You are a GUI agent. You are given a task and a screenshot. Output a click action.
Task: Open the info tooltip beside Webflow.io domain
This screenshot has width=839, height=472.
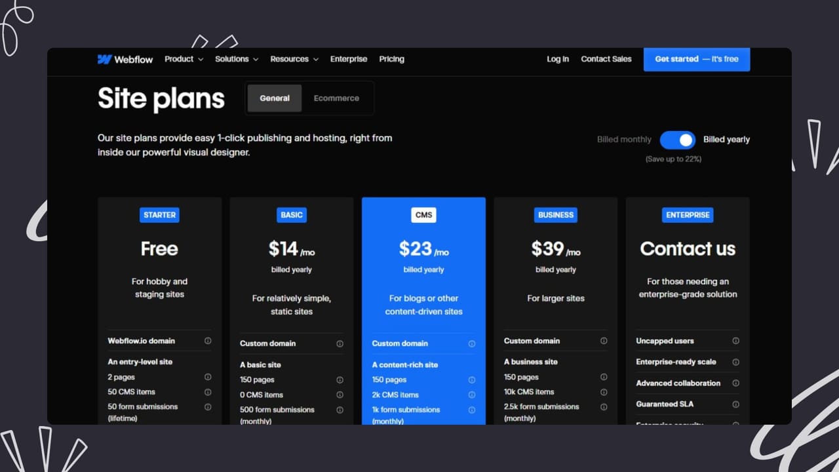coord(208,341)
